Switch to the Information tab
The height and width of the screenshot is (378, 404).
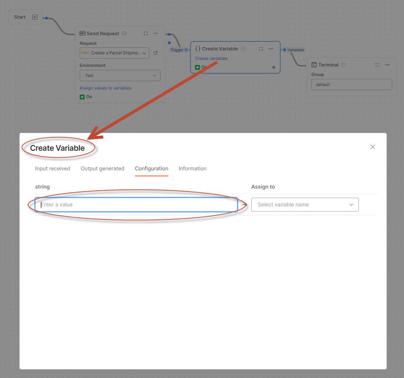pos(193,169)
